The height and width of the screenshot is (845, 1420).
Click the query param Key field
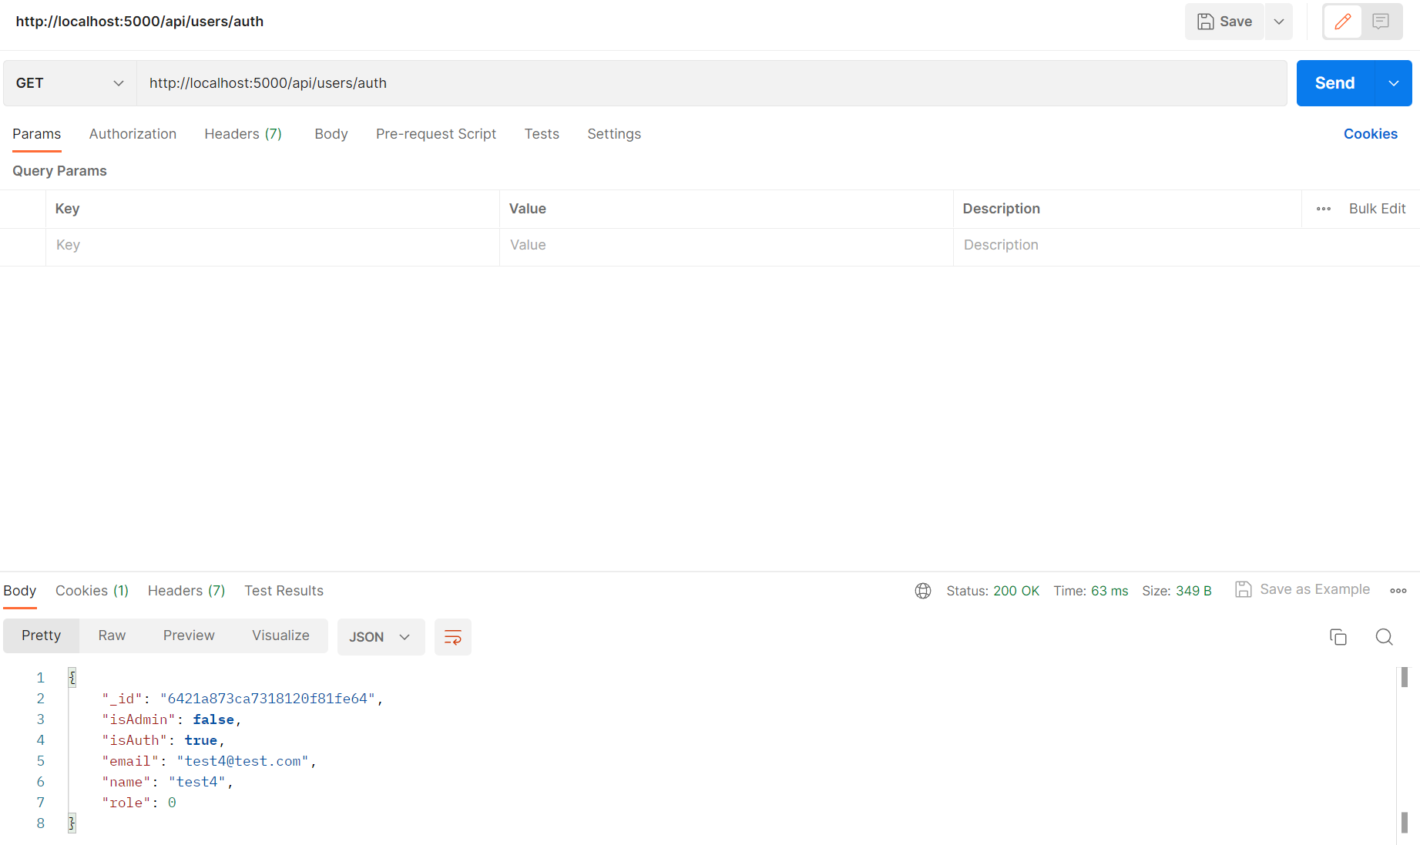(272, 245)
